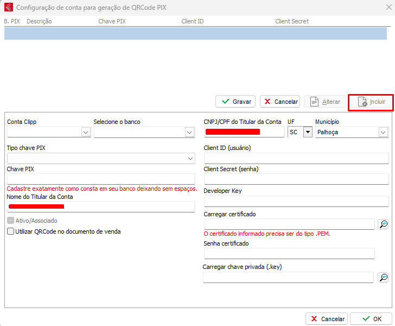Toggle the Ativo/Associado checkbox
The image size is (395, 326).
pos(11,221)
